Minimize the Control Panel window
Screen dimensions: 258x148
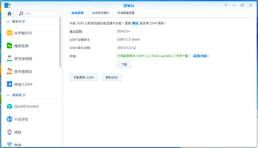coord(234,5)
